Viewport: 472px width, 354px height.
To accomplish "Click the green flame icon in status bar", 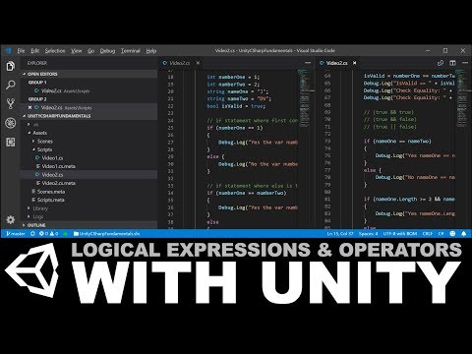I will (66, 234).
